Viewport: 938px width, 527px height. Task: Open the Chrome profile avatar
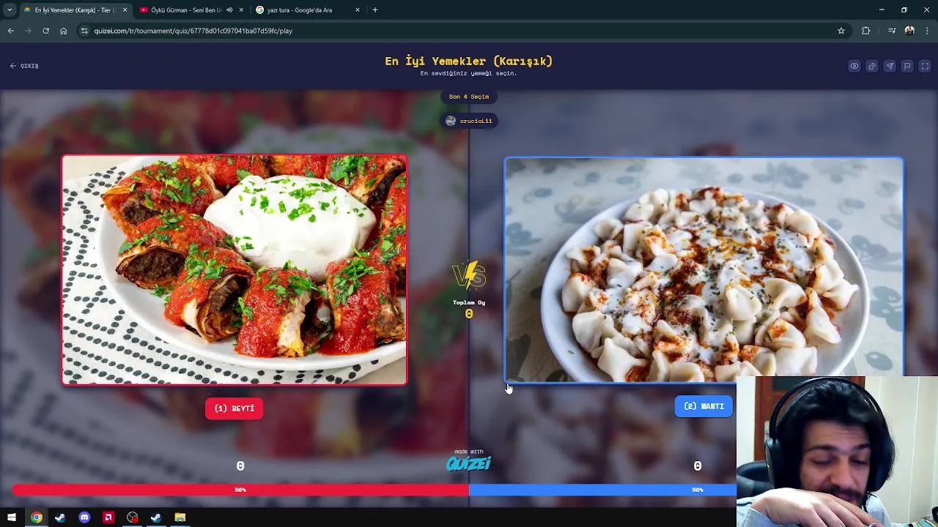tap(909, 31)
